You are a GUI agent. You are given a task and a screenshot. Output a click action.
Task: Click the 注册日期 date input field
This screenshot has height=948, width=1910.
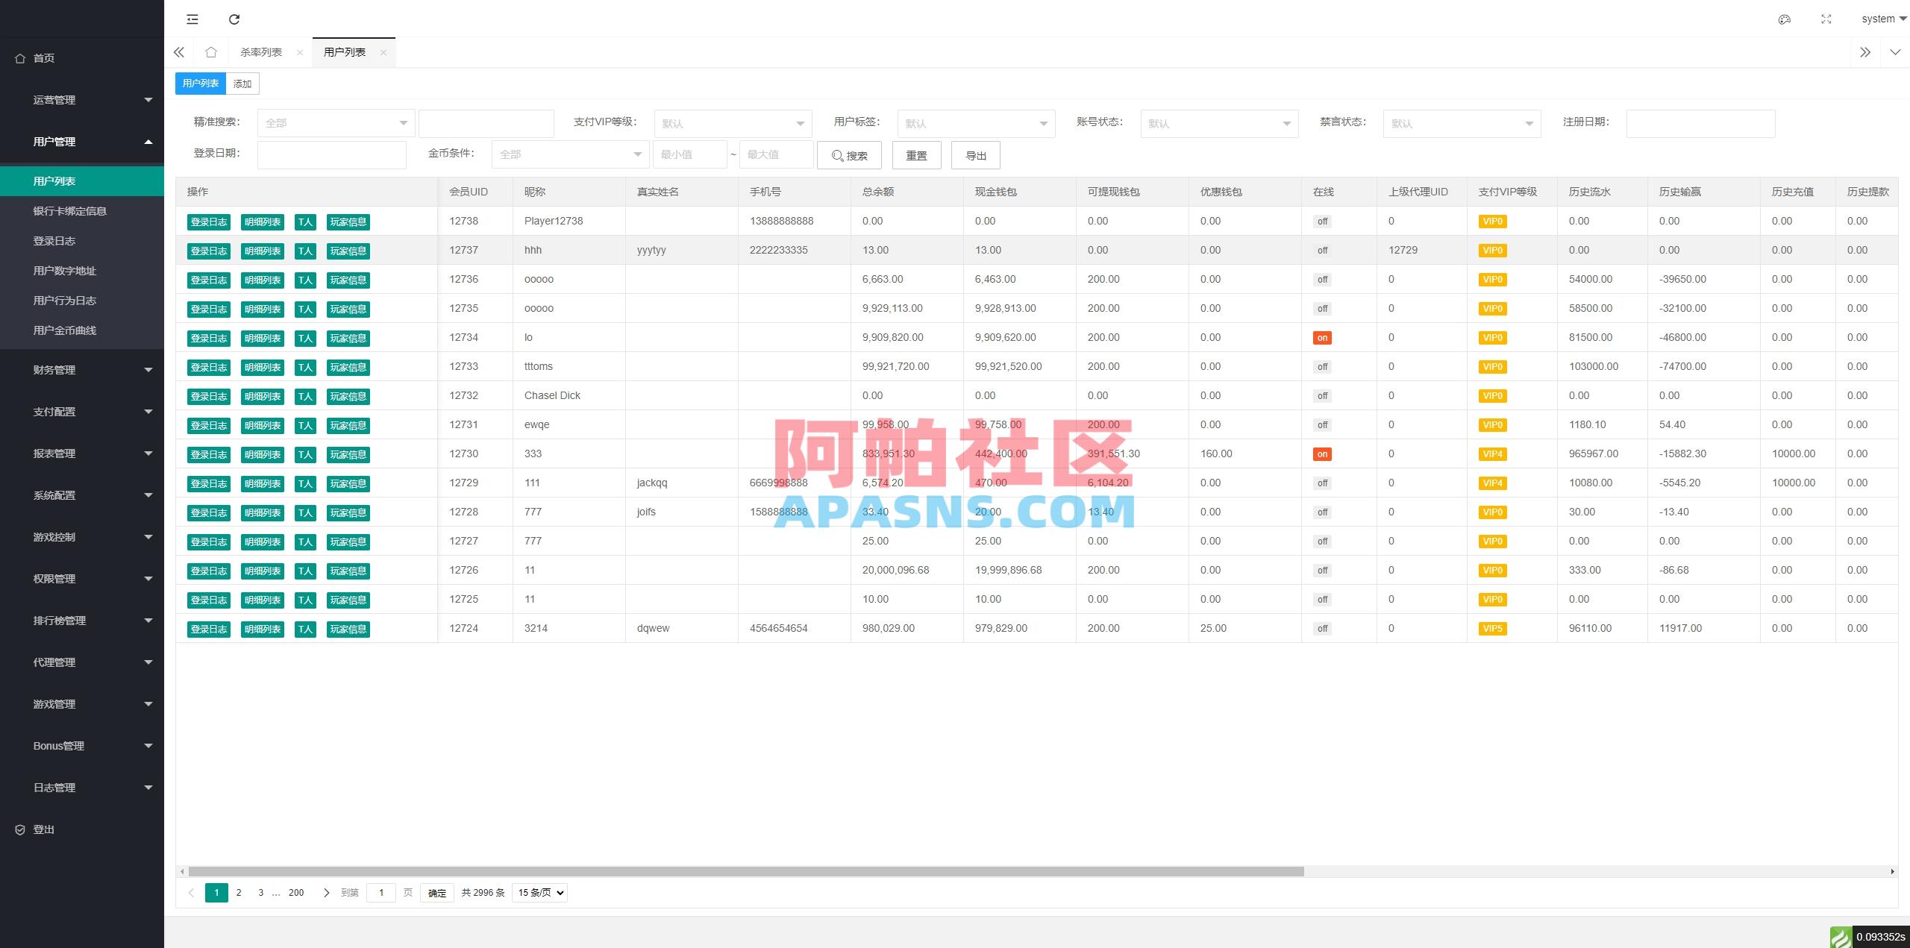tap(1700, 123)
